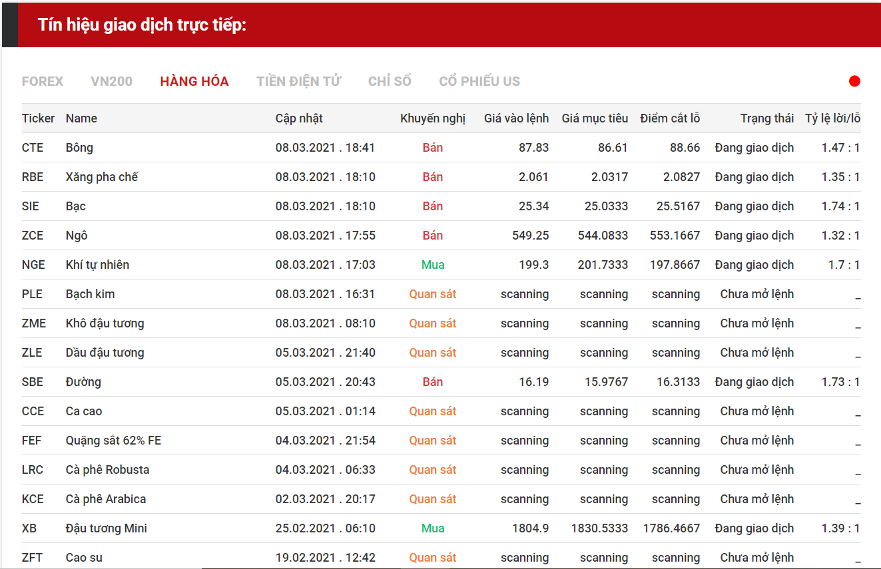The height and width of the screenshot is (569, 881).
Task: Click the Giá vào lệnh column header
Action: [517, 118]
